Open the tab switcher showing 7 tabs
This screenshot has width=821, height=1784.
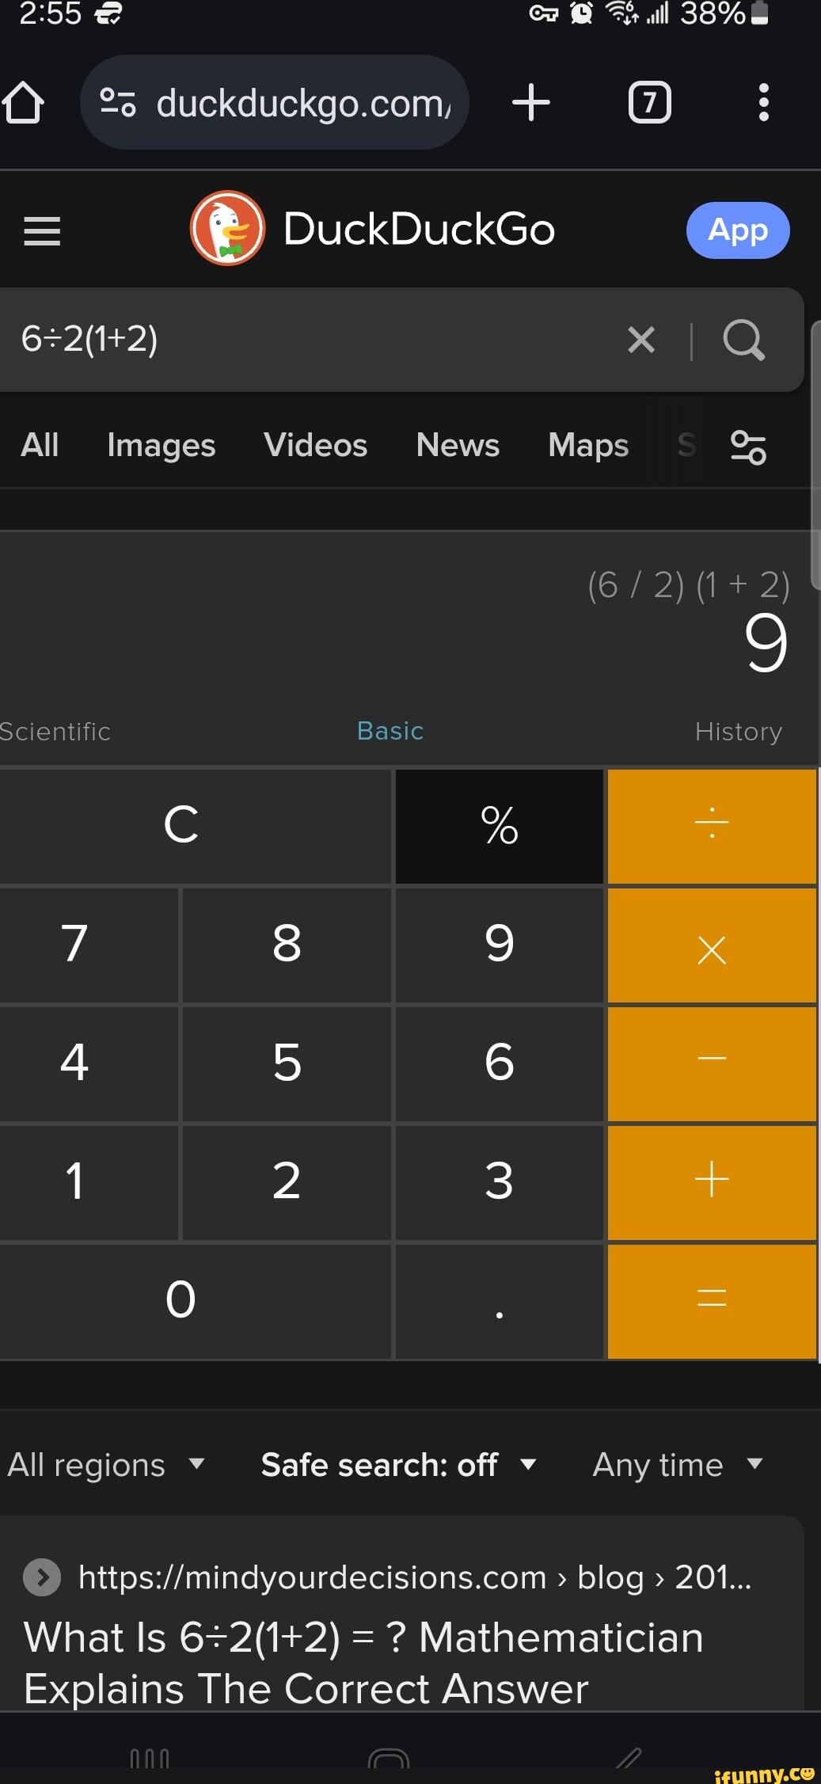tap(649, 103)
